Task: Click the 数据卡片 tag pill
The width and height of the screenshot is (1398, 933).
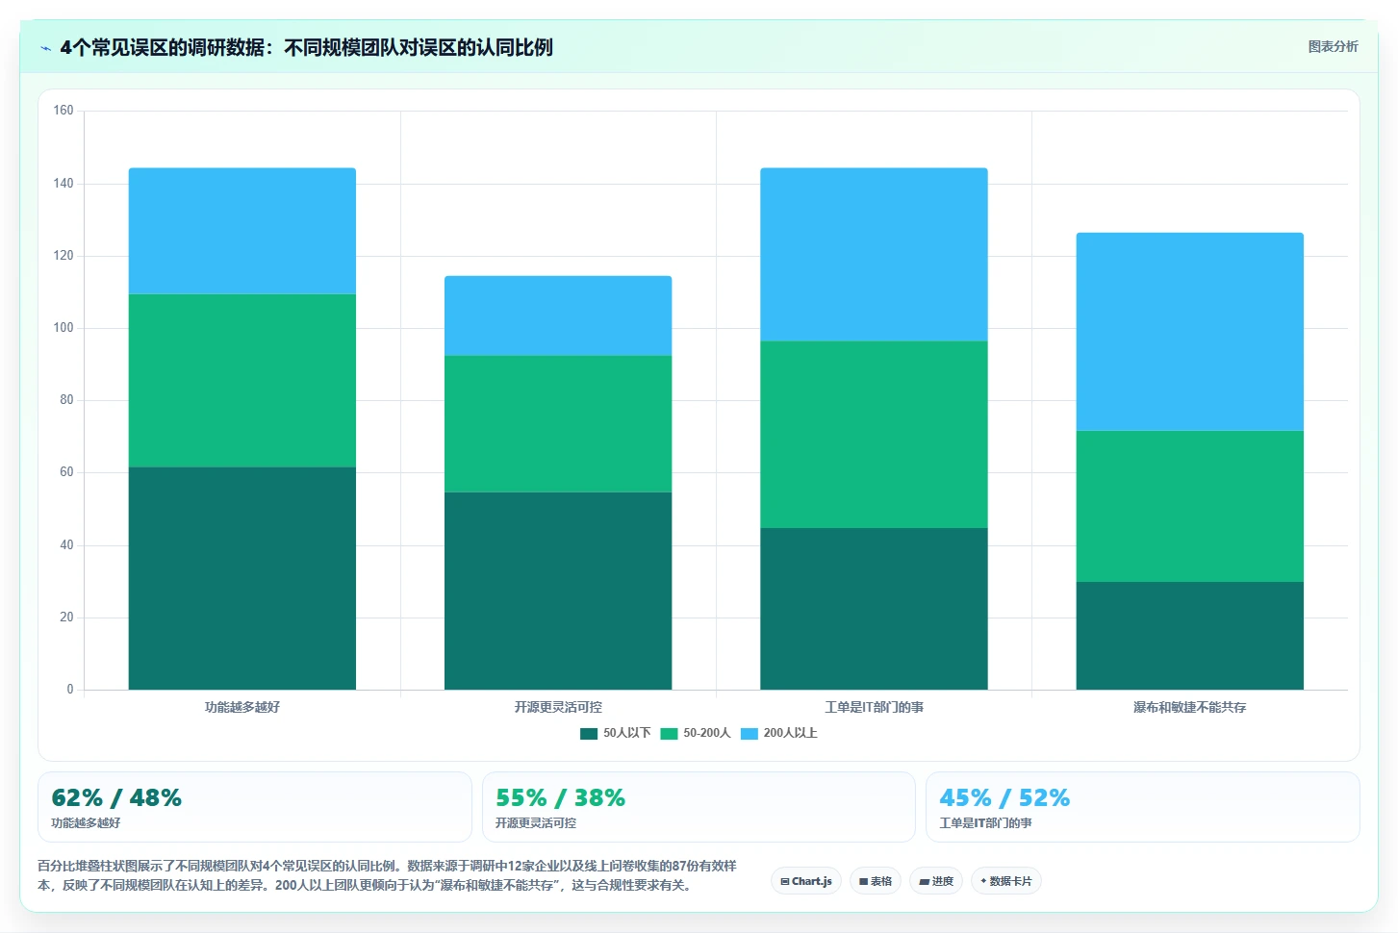Action: [1006, 881]
